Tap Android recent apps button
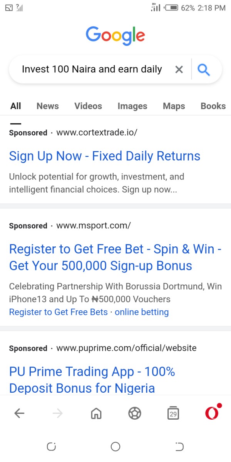231x462 pixels. pos(51,447)
